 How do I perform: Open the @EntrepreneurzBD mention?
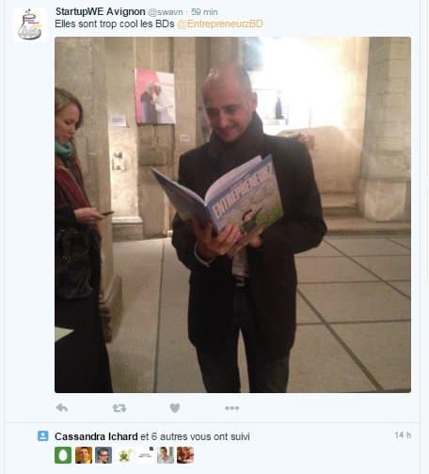coord(220,24)
